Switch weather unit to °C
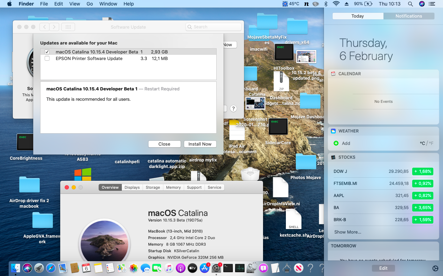Image resolution: width=443 pixels, height=276 pixels. pos(422,144)
